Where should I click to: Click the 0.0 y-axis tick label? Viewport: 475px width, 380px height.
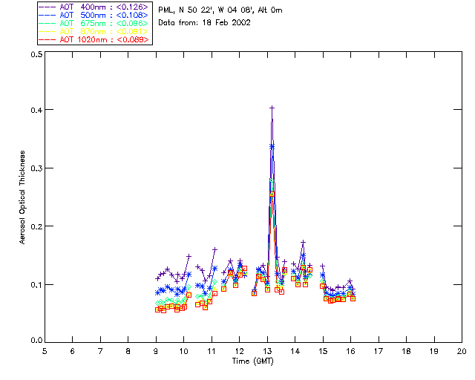(x=36, y=341)
